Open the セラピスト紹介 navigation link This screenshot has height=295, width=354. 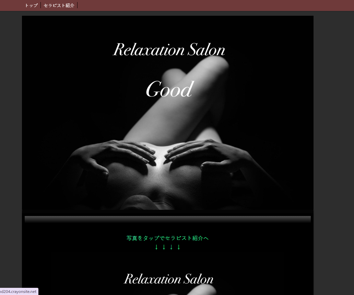(x=59, y=5)
